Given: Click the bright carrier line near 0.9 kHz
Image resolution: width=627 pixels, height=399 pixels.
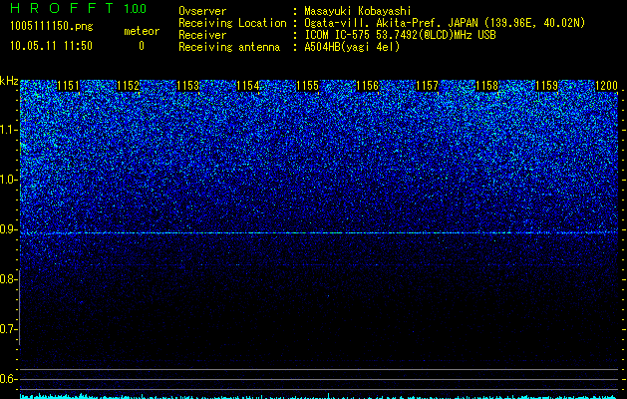Looking at the screenshot, I should (319, 232).
